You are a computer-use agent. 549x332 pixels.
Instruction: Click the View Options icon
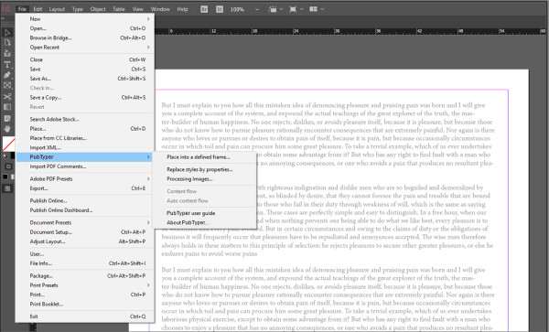click(273, 9)
